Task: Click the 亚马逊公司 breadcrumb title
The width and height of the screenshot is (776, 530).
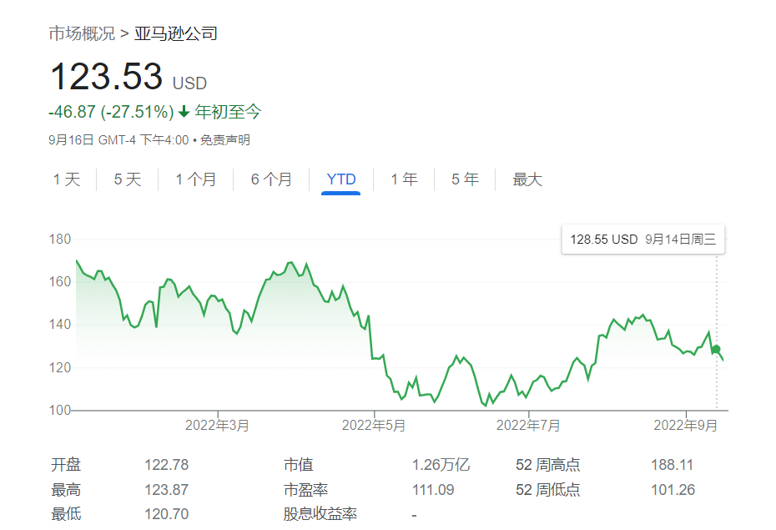Action: 176,33
